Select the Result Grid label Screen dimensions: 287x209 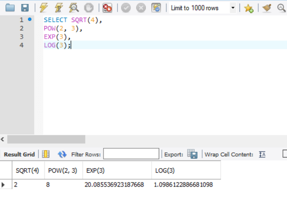pos(19,155)
